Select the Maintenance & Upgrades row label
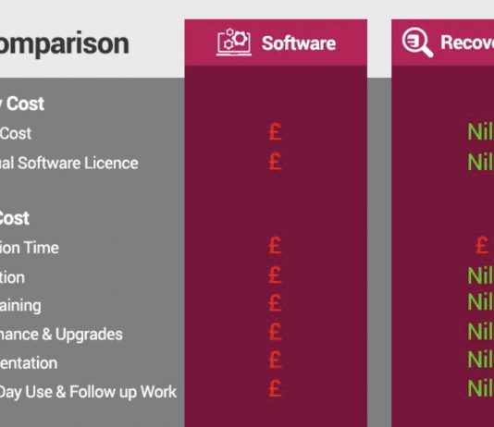494x427 pixels. tap(61, 335)
